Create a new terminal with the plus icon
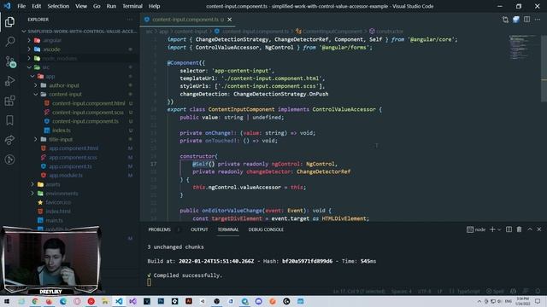Viewport: 547px width, 307px height. click(x=492, y=229)
